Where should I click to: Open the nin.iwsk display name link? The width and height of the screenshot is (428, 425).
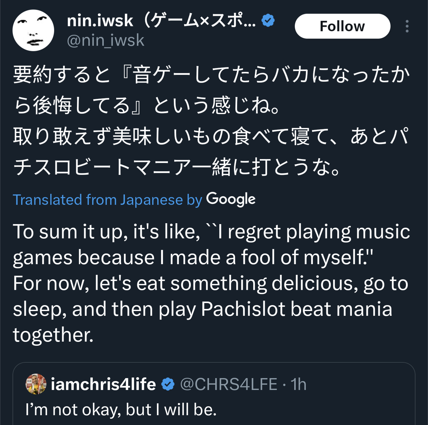coord(161,20)
